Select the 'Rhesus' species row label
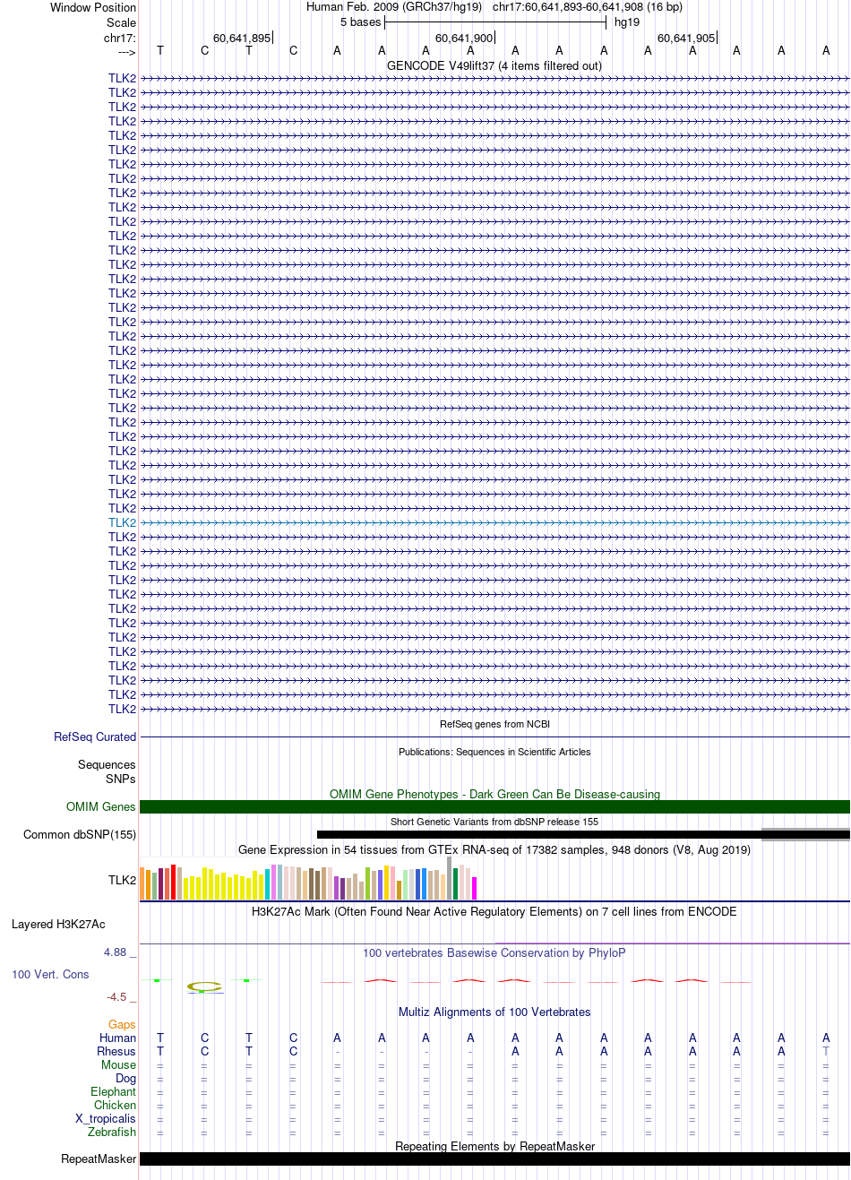The width and height of the screenshot is (851, 1180). coord(116,1051)
